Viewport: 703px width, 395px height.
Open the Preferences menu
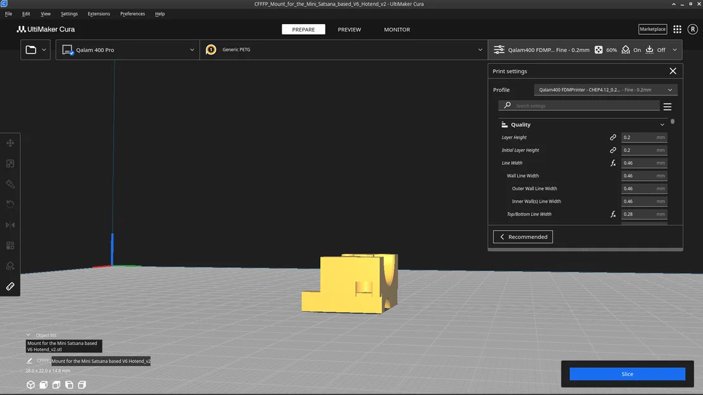132,14
